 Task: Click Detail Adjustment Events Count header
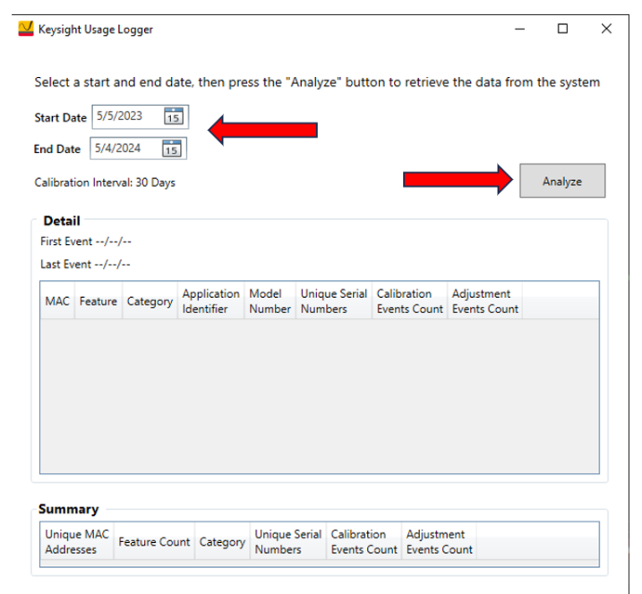click(x=484, y=301)
